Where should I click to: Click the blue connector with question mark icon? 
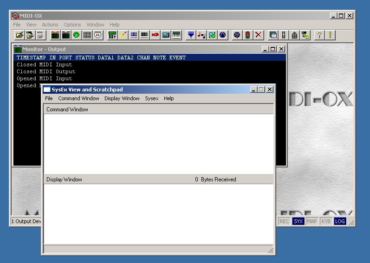point(237,35)
